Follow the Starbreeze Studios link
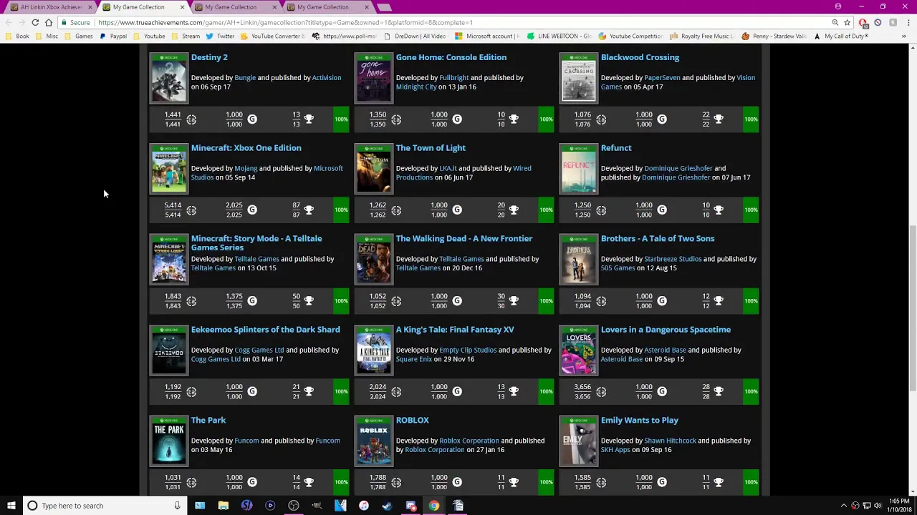Image resolution: width=917 pixels, height=515 pixels. click(x=673, y=259)
